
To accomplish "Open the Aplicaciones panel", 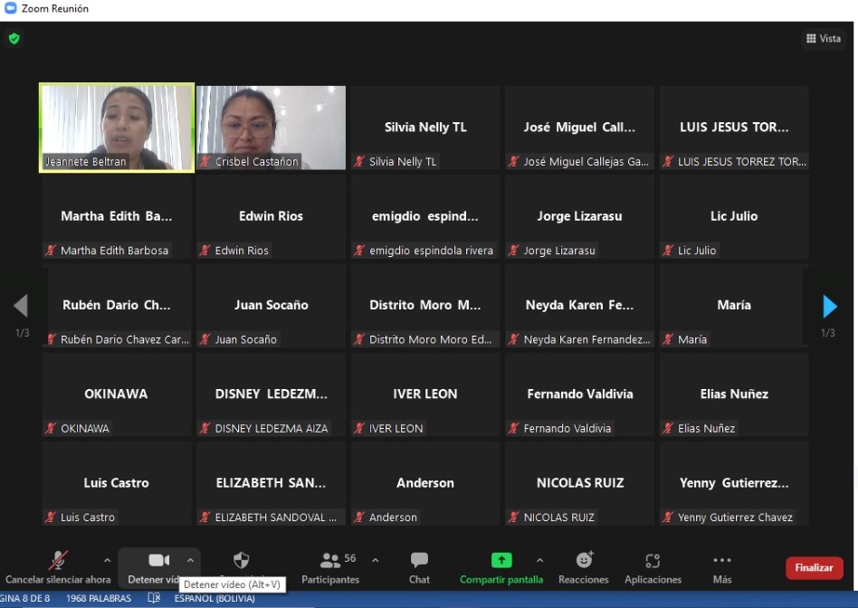I will point(653,561).
